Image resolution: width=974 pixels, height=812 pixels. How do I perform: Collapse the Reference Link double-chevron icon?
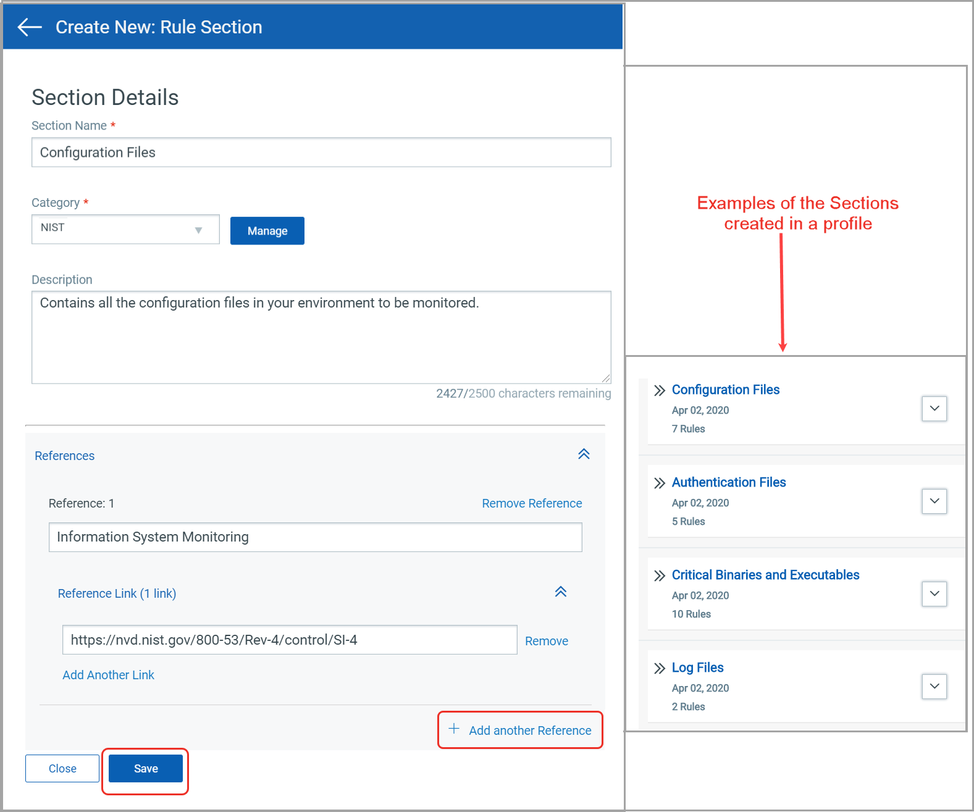pos(561,592)
